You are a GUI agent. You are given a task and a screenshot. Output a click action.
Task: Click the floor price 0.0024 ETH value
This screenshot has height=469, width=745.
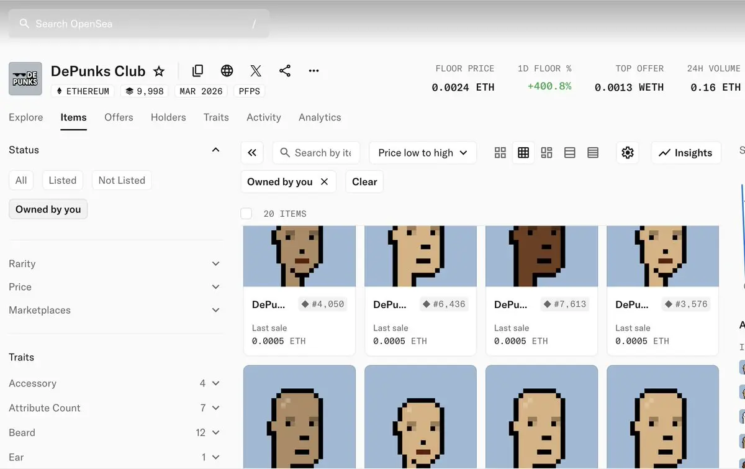pyautogui.click(x=463, y=88)
